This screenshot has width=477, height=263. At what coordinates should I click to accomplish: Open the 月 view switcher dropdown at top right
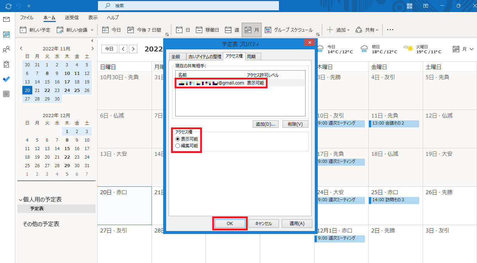464,49
